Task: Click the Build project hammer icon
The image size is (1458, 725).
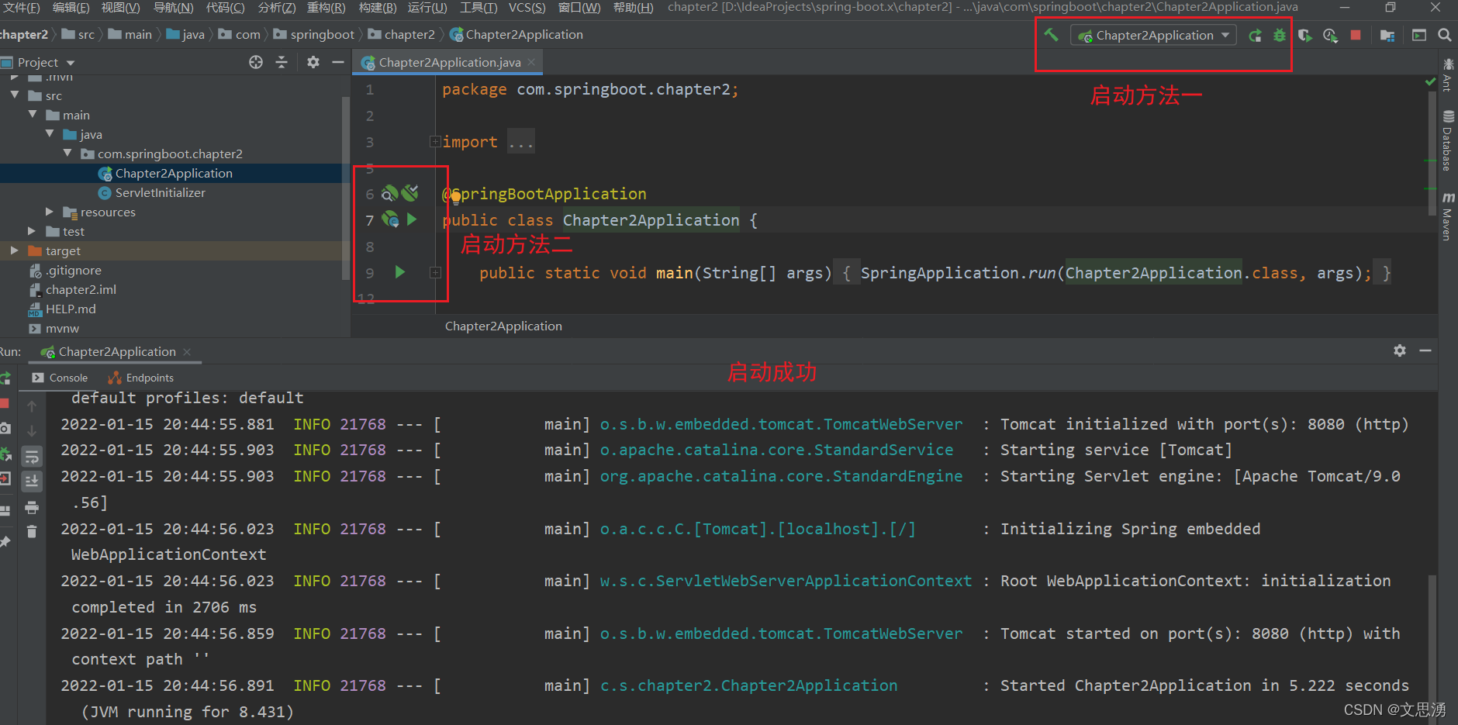Action: [1051, 35]
